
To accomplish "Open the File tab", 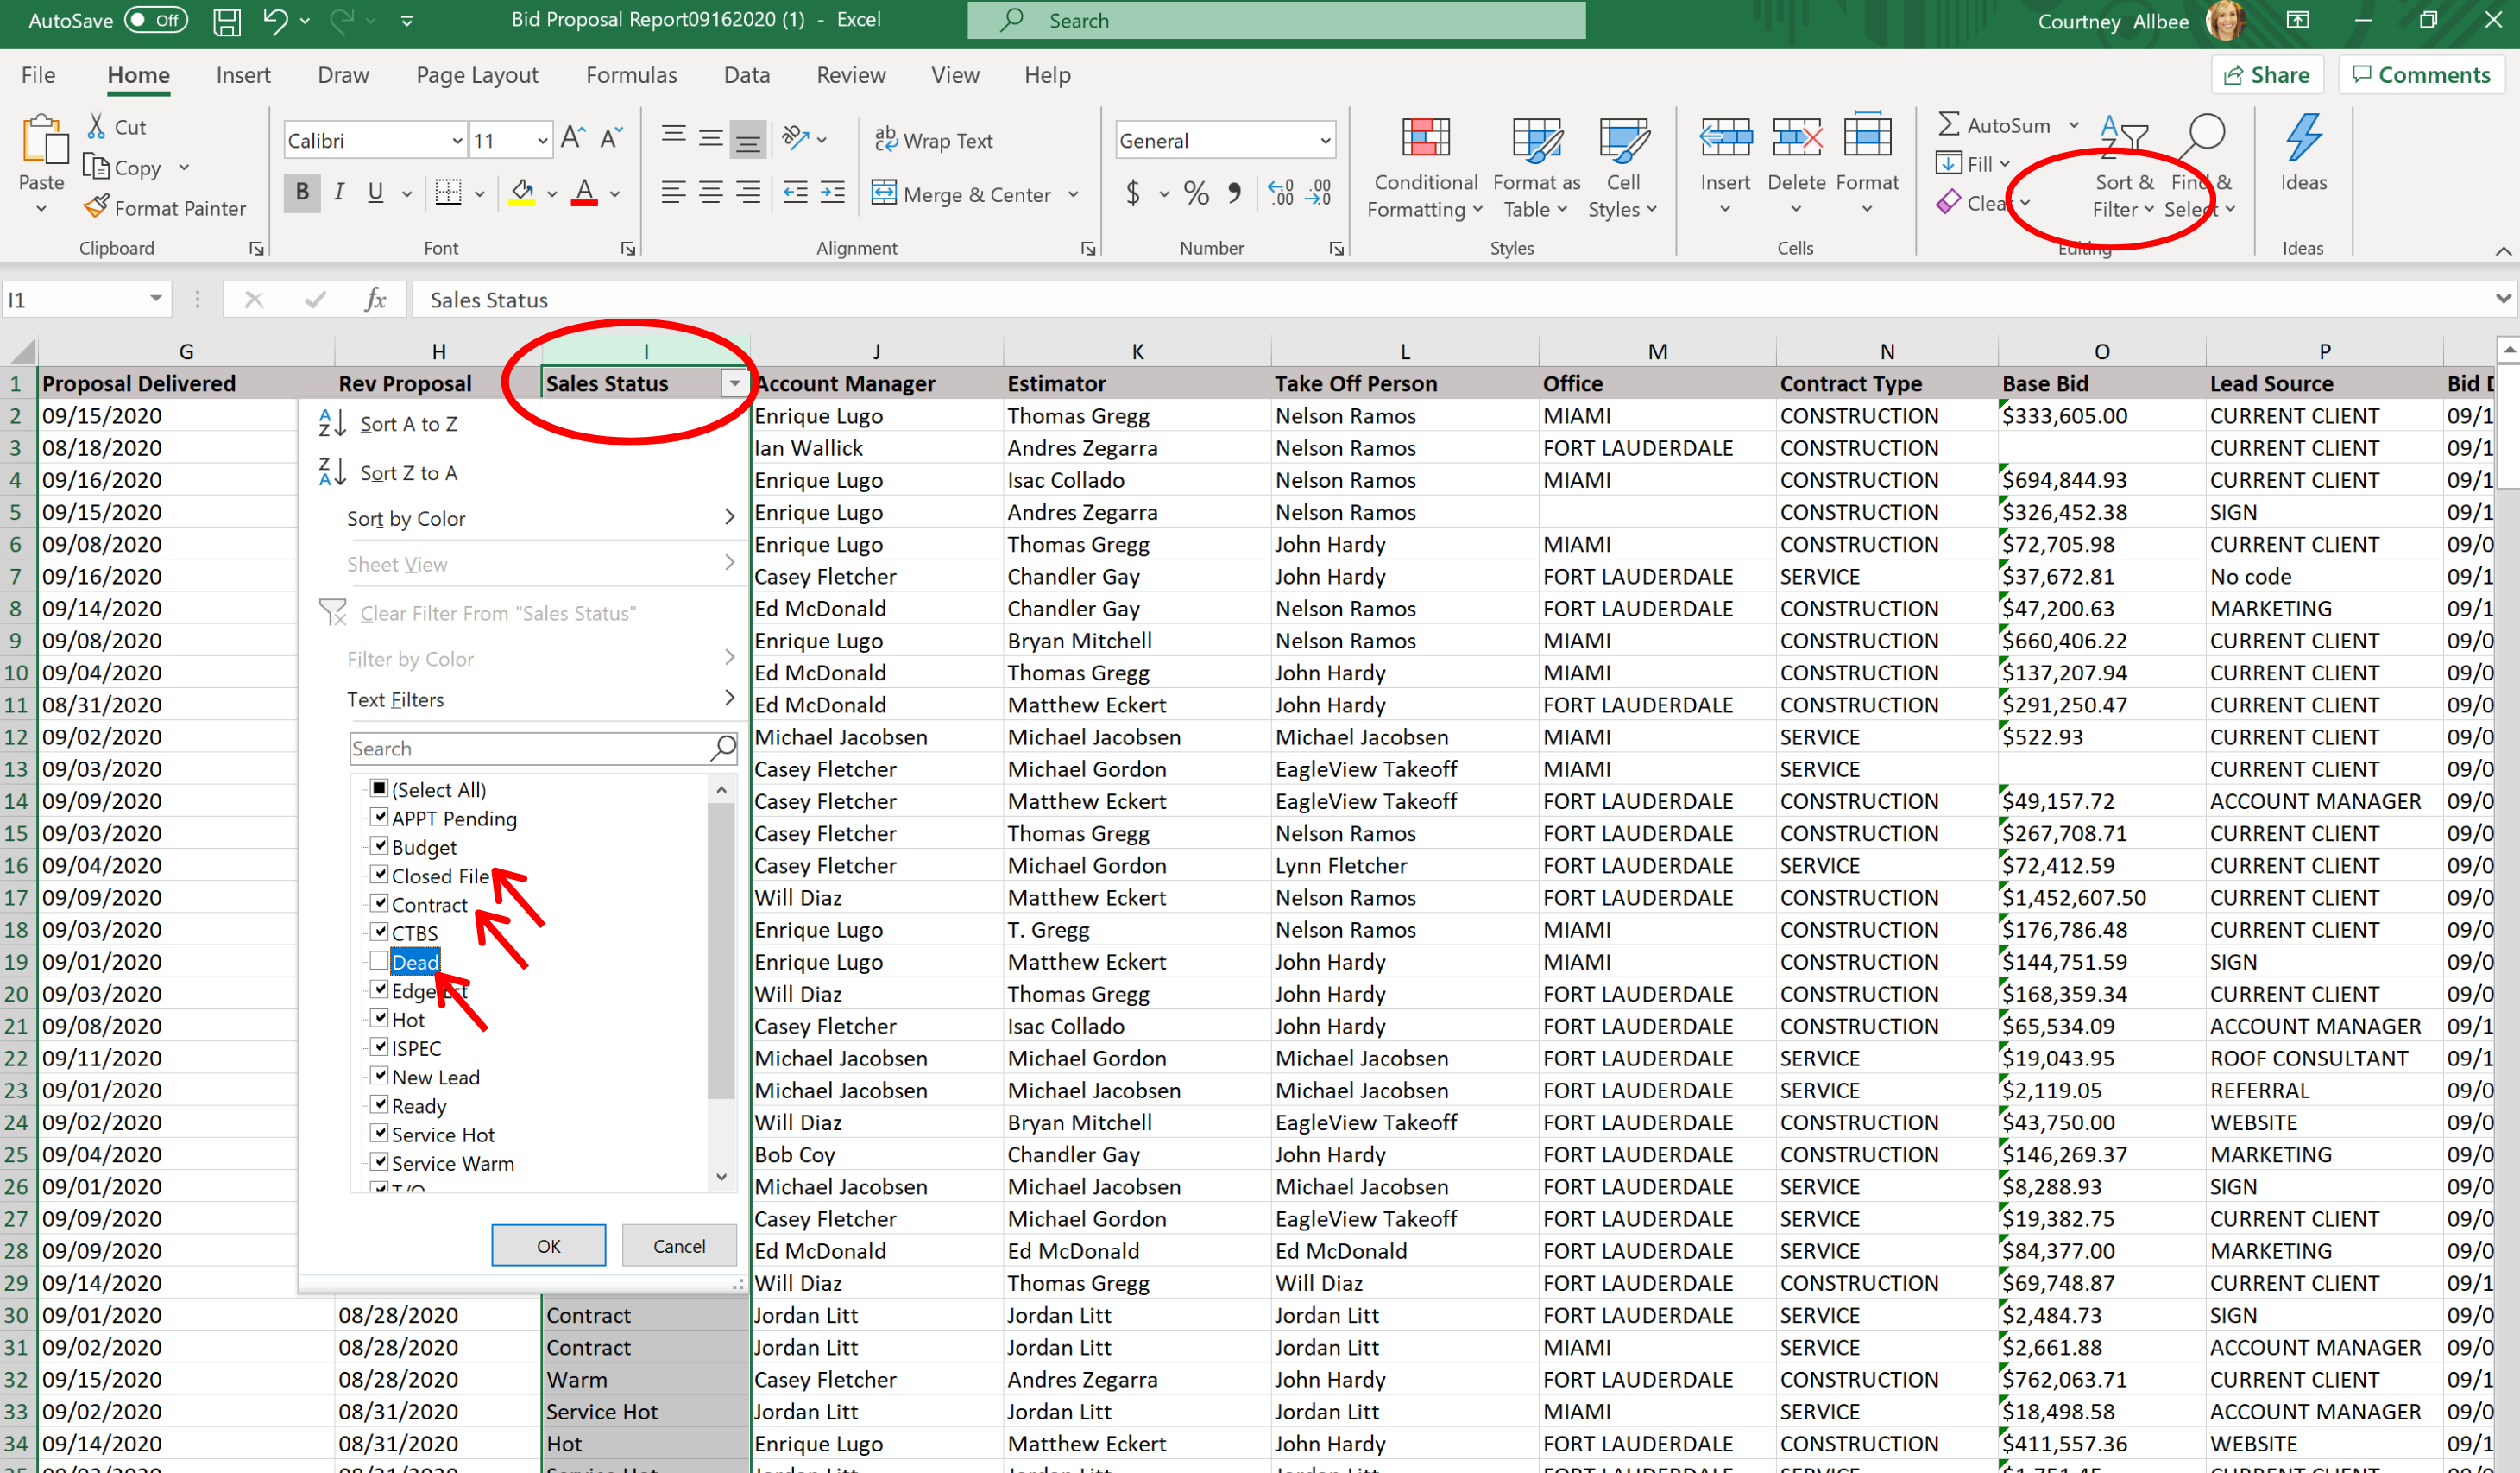I will coord(38,75).
